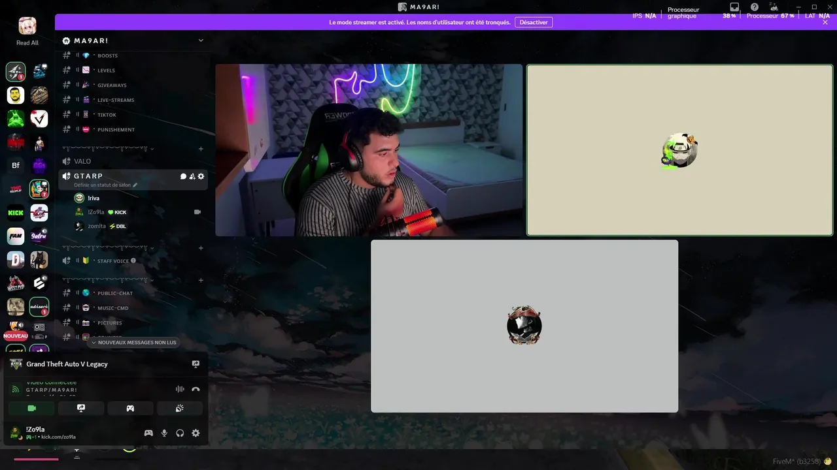
Task: Open the Discord help icon
Action: [x=755, y=7]
